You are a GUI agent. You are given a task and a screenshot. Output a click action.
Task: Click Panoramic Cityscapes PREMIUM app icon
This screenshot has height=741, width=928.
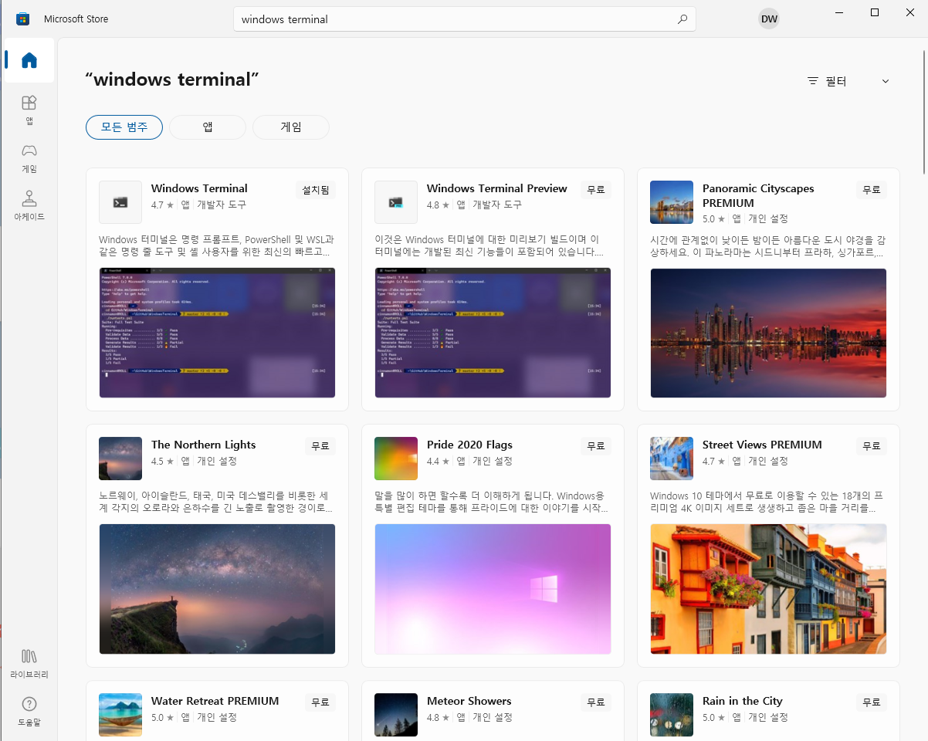(x=672, y=202)
